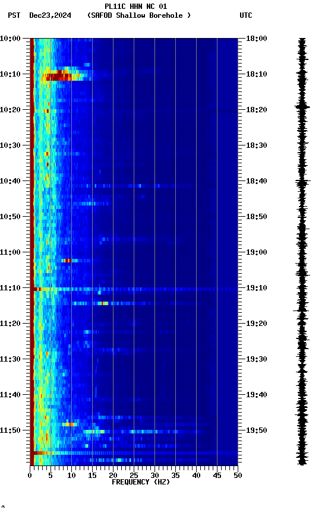This screenshot has height=513, width=328.
Task: Click the 45 Hz frequency axis label
Action: point(217,476)
